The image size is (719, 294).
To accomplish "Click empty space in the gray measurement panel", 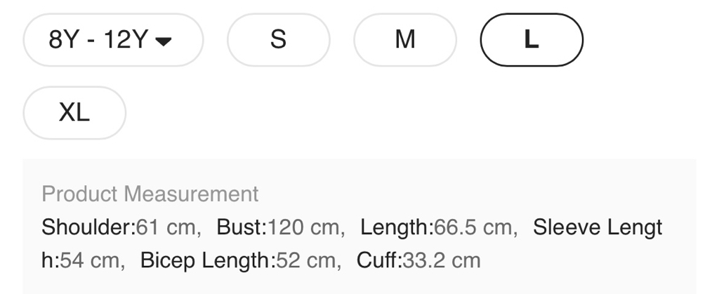I will [597, 267].
